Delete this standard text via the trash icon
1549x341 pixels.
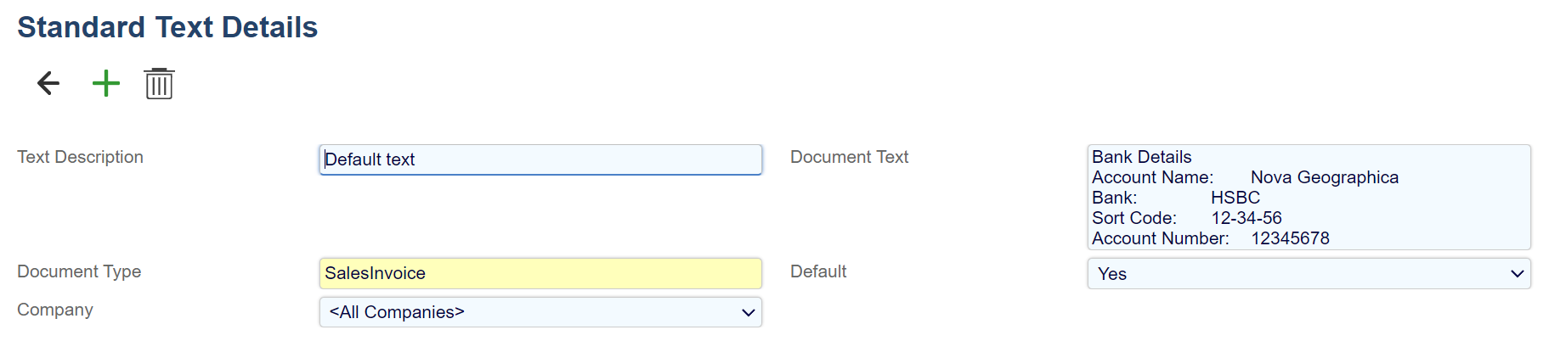pyautogui.click(x=159, y=84)
